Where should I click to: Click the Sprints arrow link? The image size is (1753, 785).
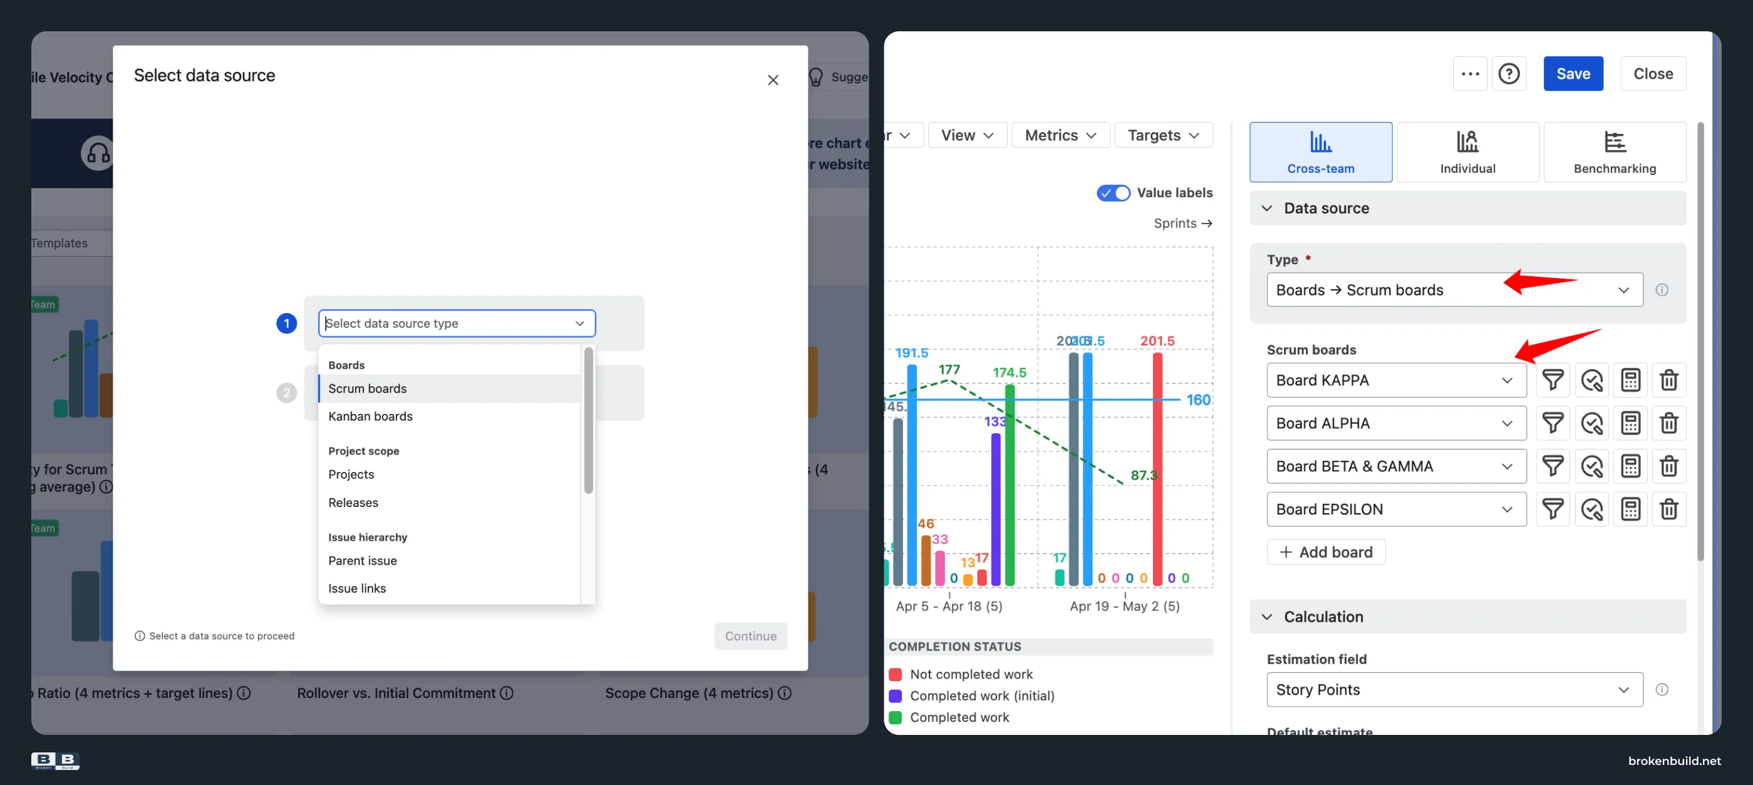point(1182,223)
